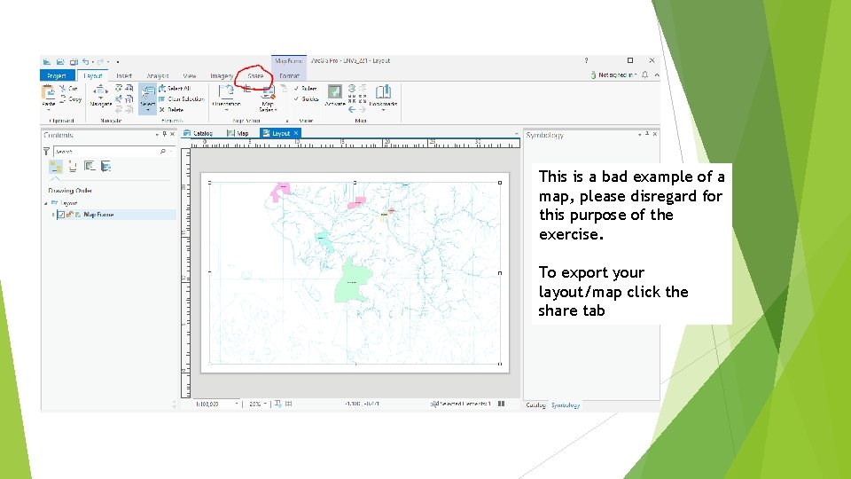Switch to the Catalog view tab
851x479 pixels.
coord(198,133)
